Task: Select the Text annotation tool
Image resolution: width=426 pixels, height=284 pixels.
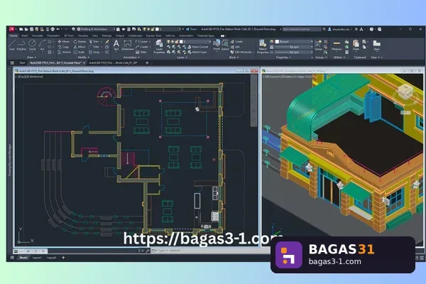Action: click(x=116, y=45)
